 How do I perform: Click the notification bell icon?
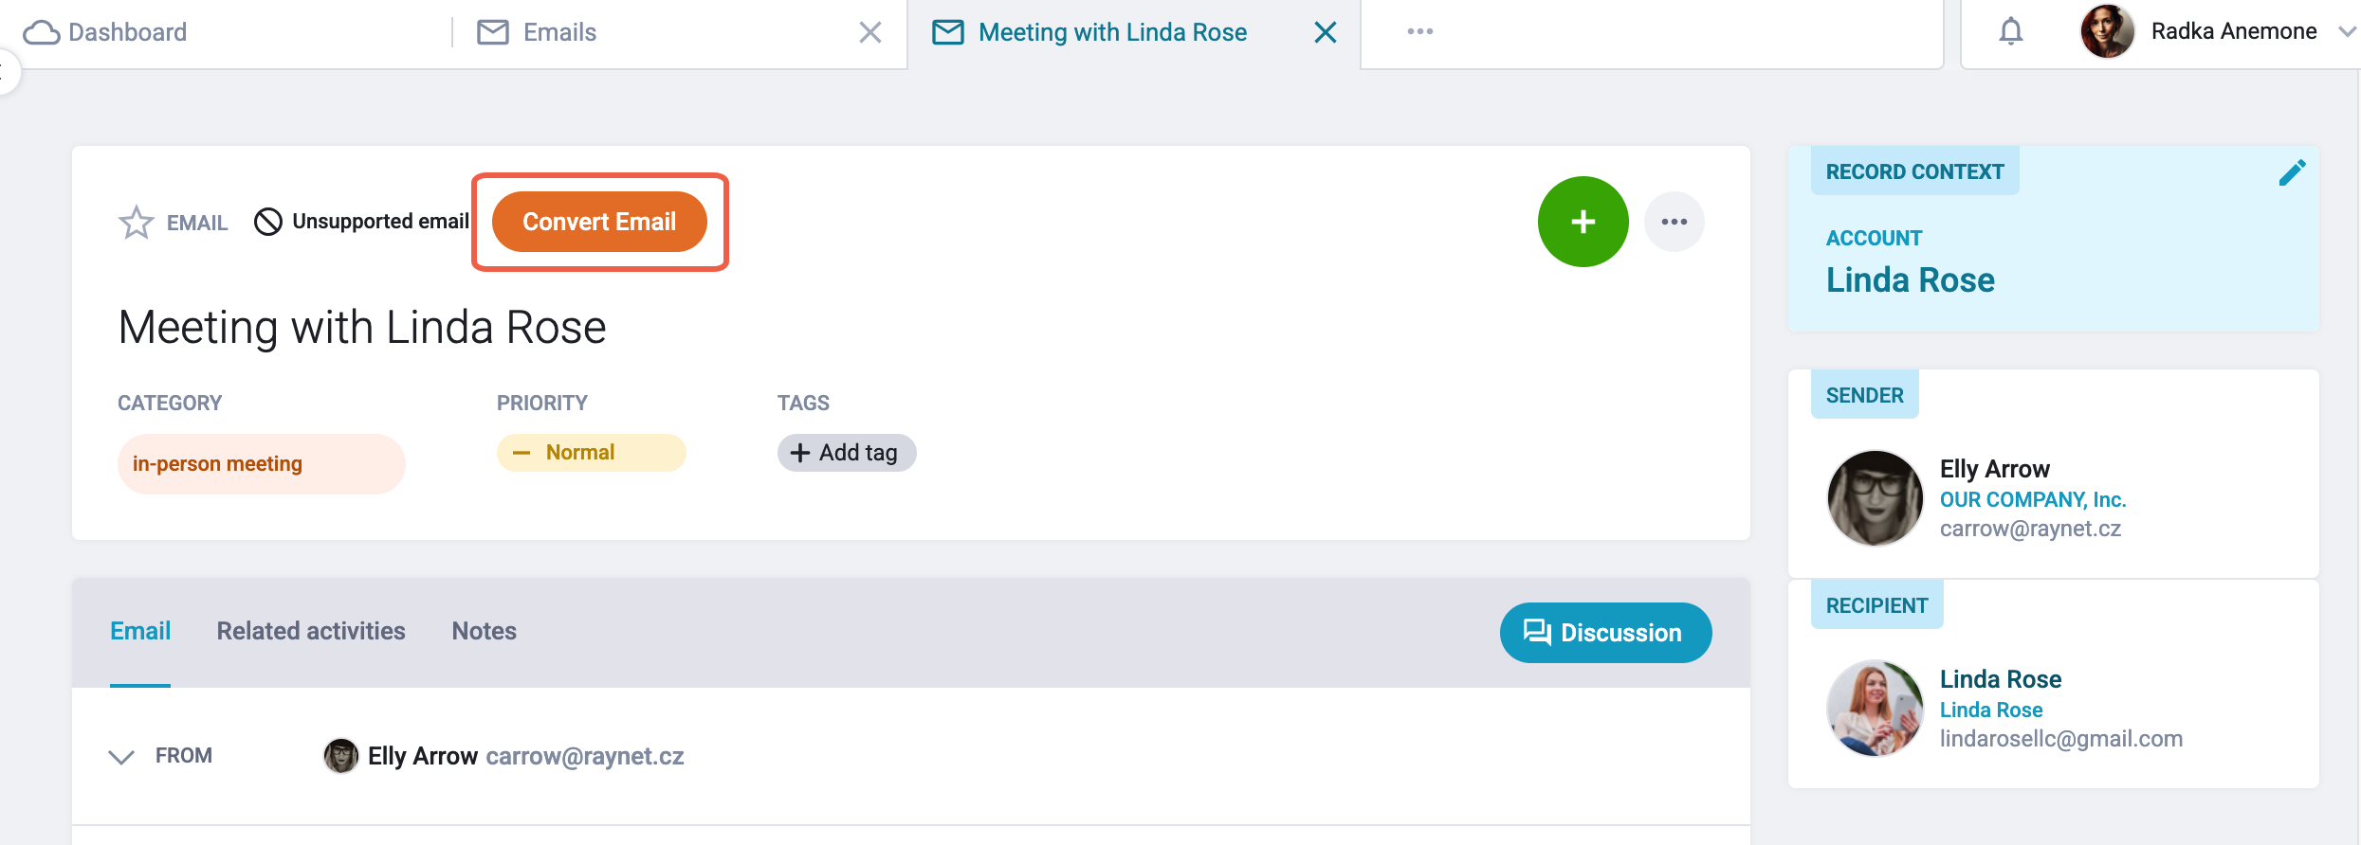point(2010,32)
